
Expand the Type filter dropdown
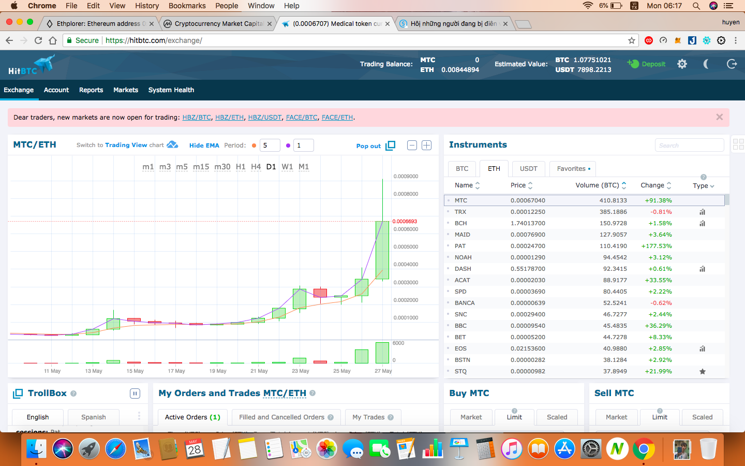click(703, 186)
